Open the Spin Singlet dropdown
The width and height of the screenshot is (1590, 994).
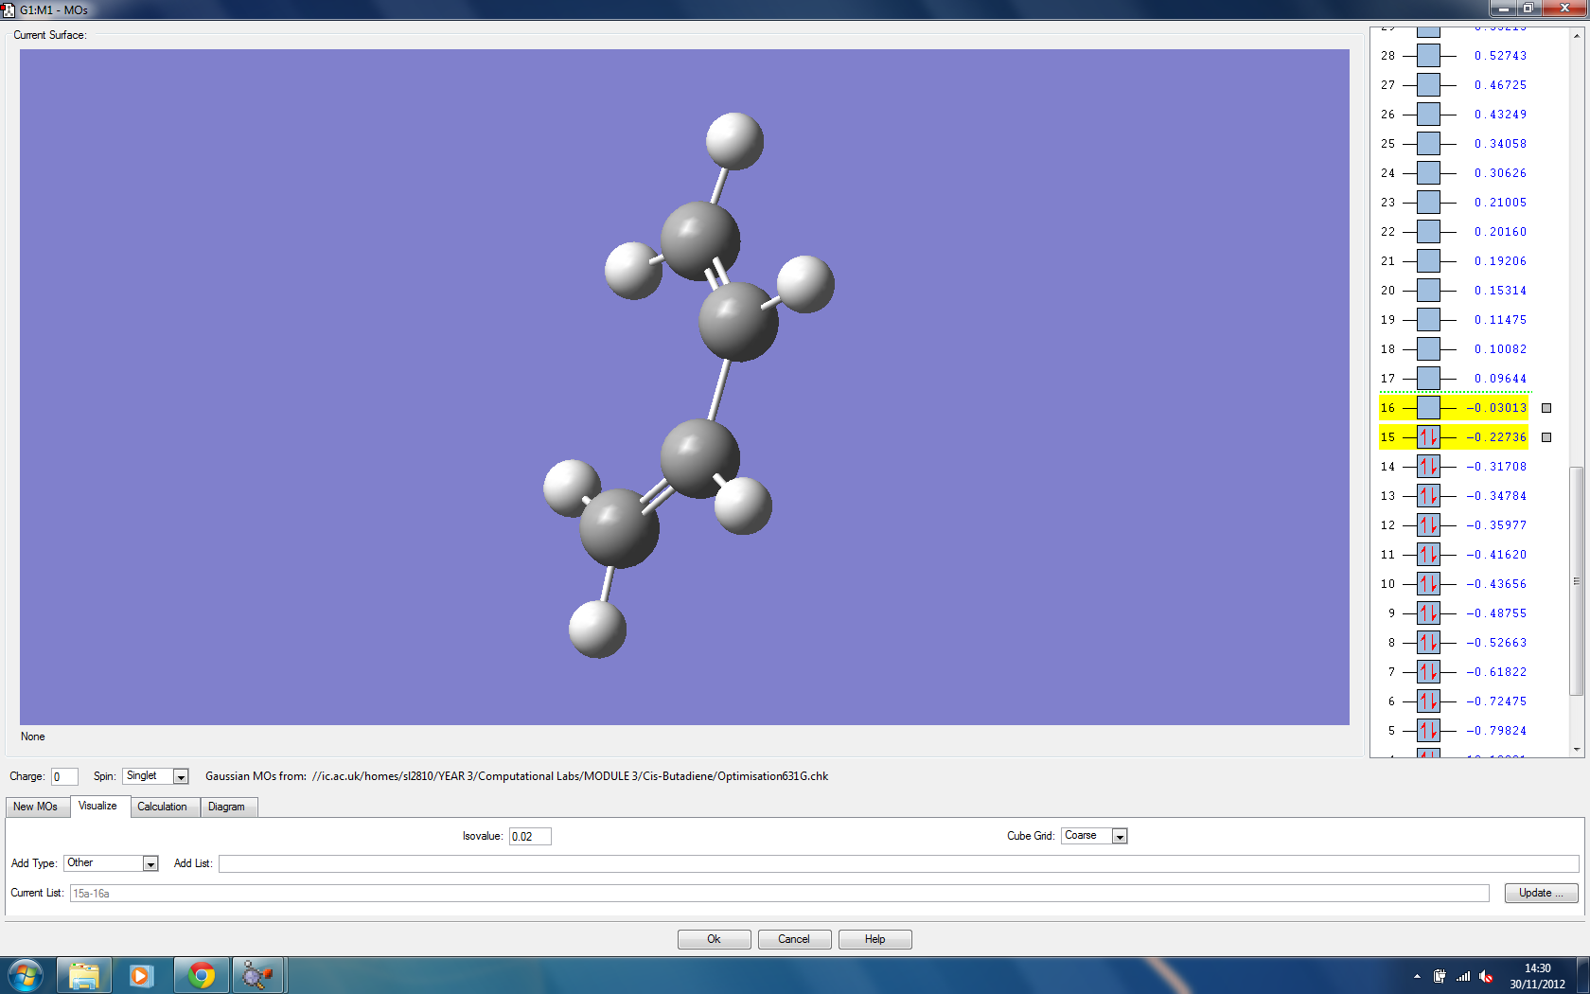(x=181, y=777)
